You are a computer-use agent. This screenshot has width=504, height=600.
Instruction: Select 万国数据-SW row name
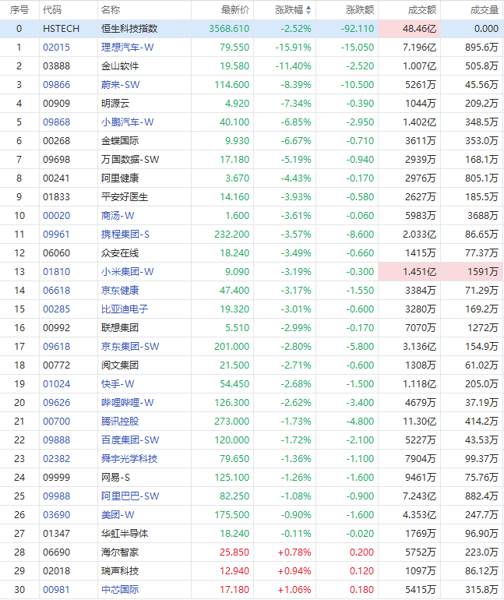[x=130, y=160]
